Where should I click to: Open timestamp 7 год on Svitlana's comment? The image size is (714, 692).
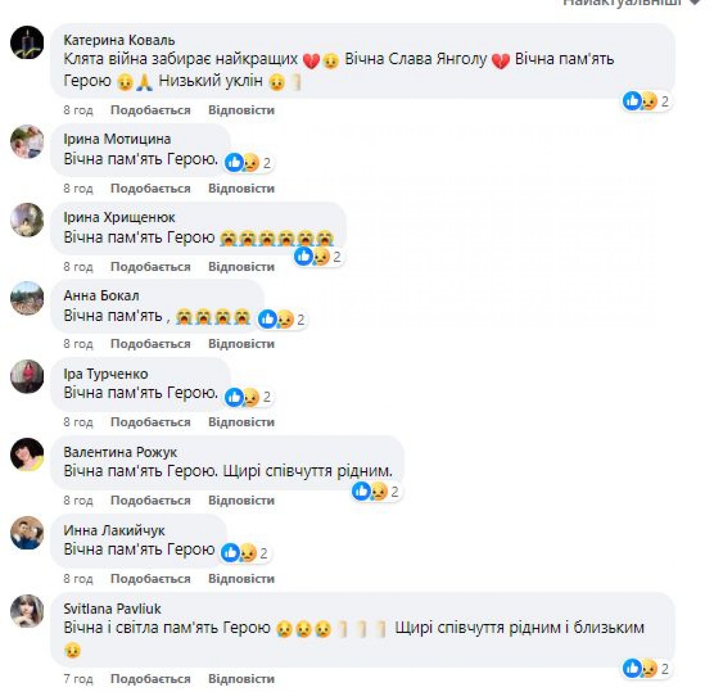78,679
